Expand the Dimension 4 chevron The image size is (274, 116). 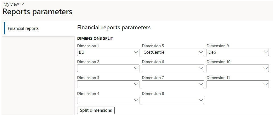coord(136,100)
